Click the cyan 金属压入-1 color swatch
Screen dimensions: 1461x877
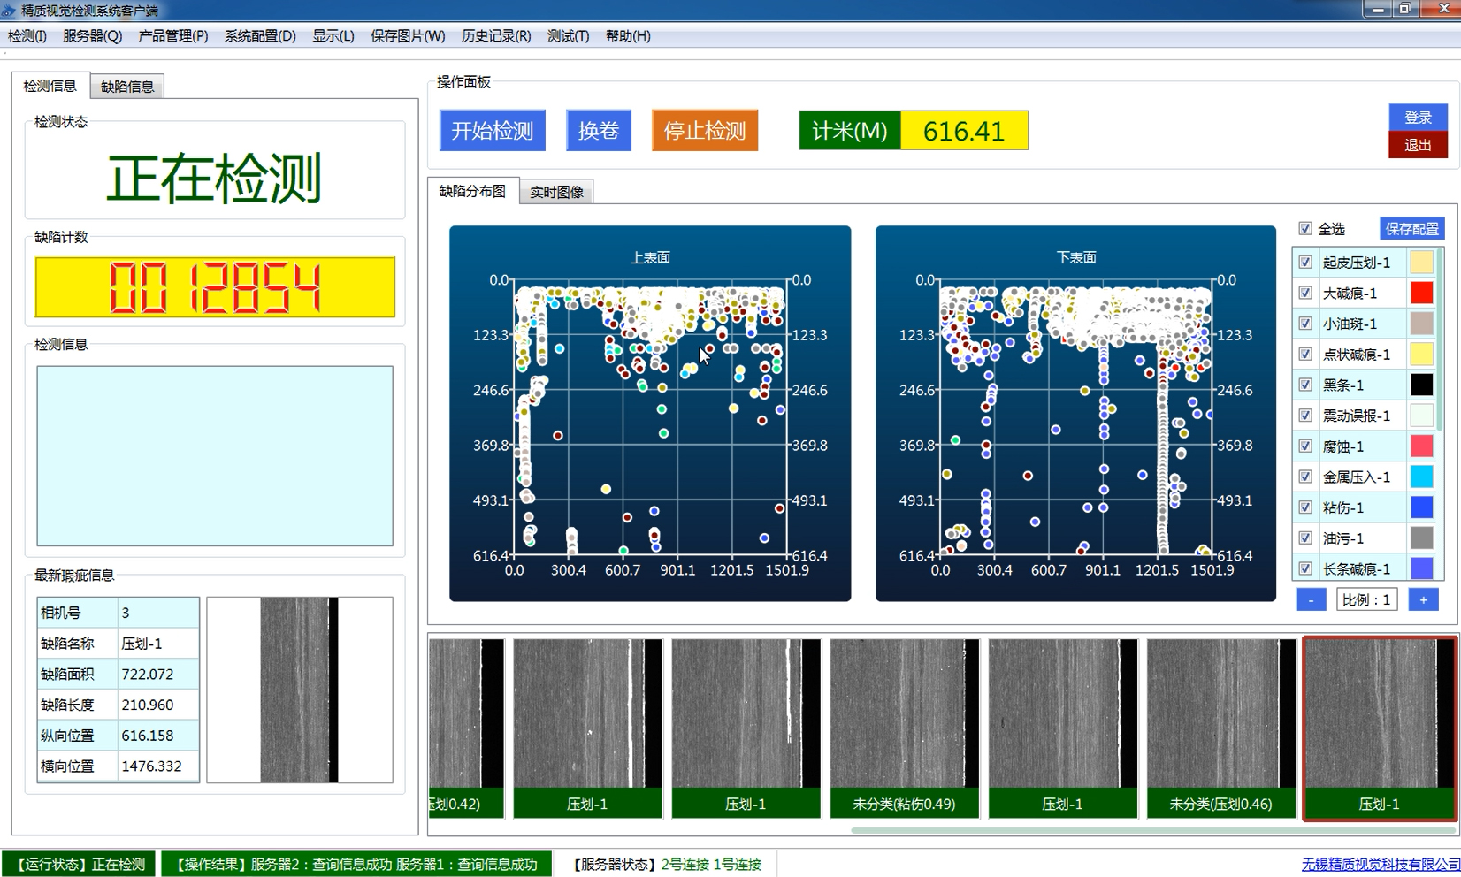1420,477
